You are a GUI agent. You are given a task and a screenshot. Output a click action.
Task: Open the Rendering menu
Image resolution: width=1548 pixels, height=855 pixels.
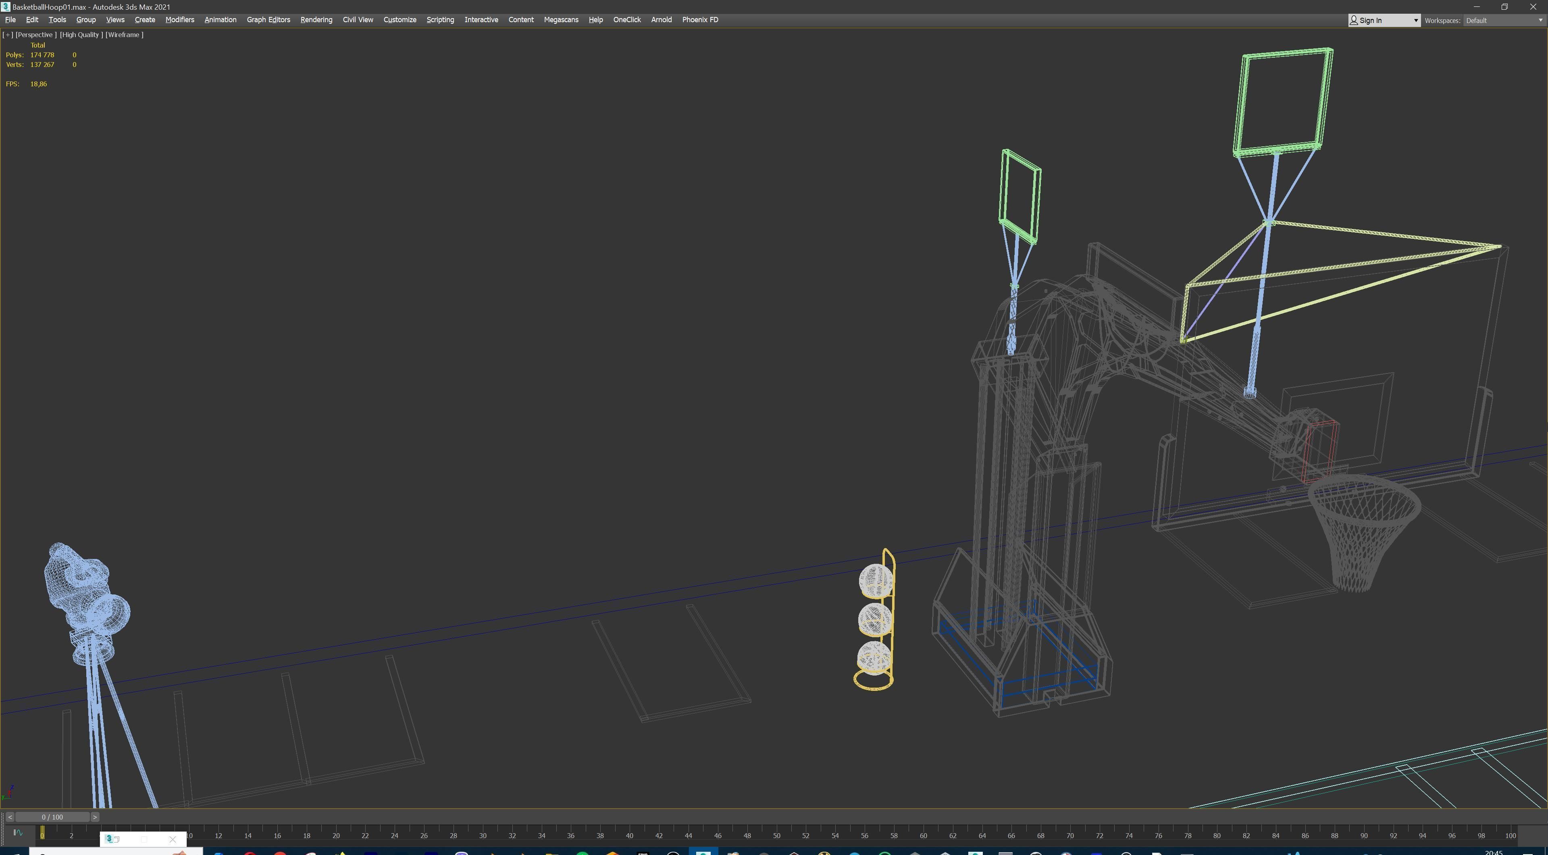[x=316, y=20]
